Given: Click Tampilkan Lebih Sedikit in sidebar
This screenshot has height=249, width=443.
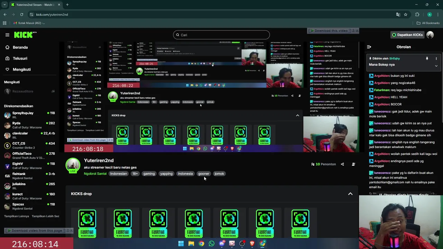Looking at the screenshot, I should pos(45,216).
